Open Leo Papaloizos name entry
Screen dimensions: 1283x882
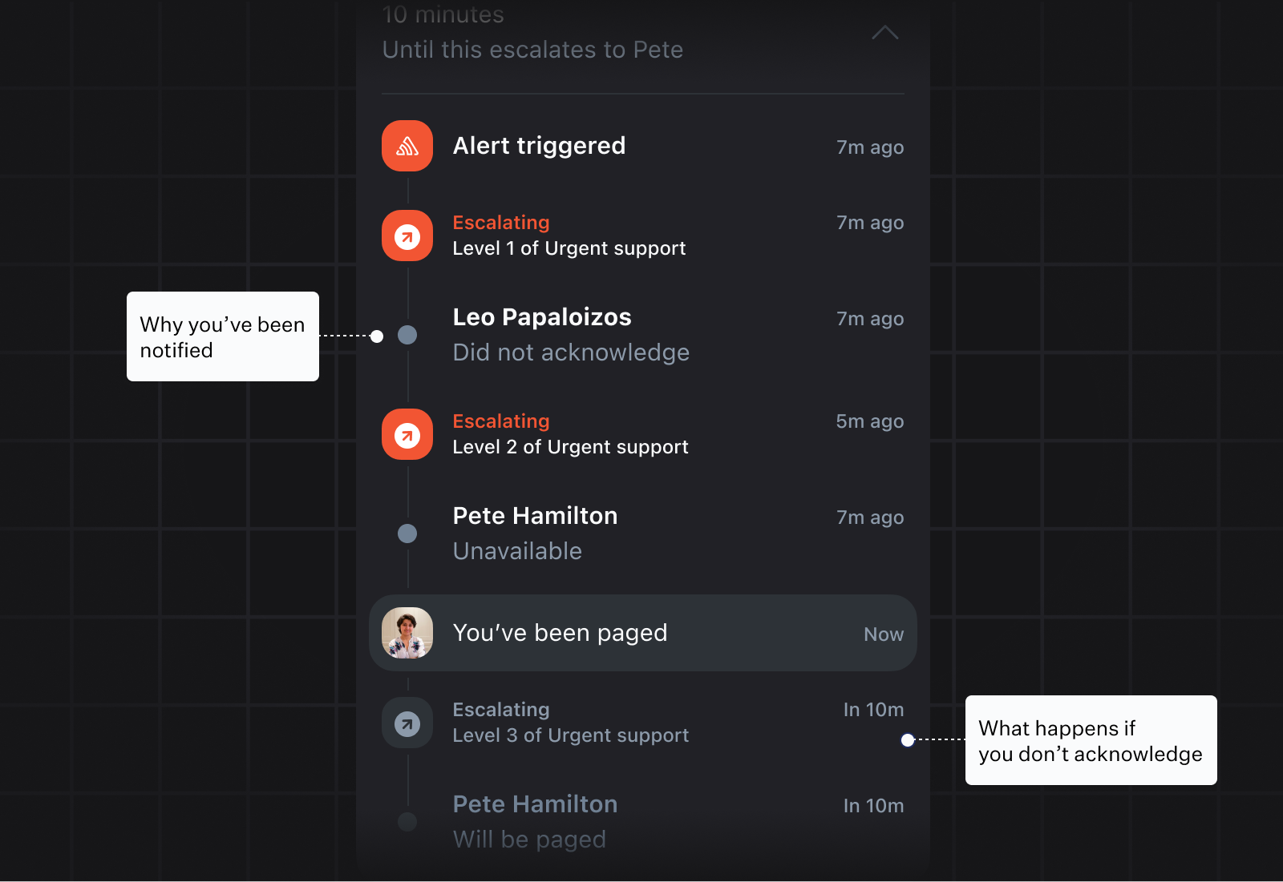pyautogui.click(x=542, y=317)
